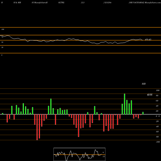The image size is (161, 161).
Task: Click the (SRI NACHAMAI) MunafaSutra.com title text
Action: [145, 3]
